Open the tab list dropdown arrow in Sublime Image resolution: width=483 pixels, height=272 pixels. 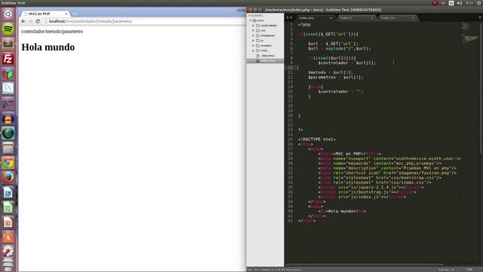480,17
